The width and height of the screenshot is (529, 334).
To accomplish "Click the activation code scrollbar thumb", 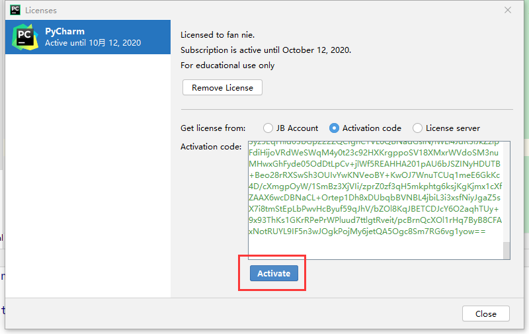I will 507,249.
